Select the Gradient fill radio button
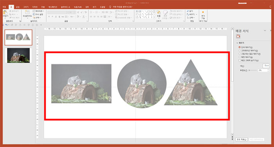The height and width of the screenshot is (147, 274). [x=240, y=51]
